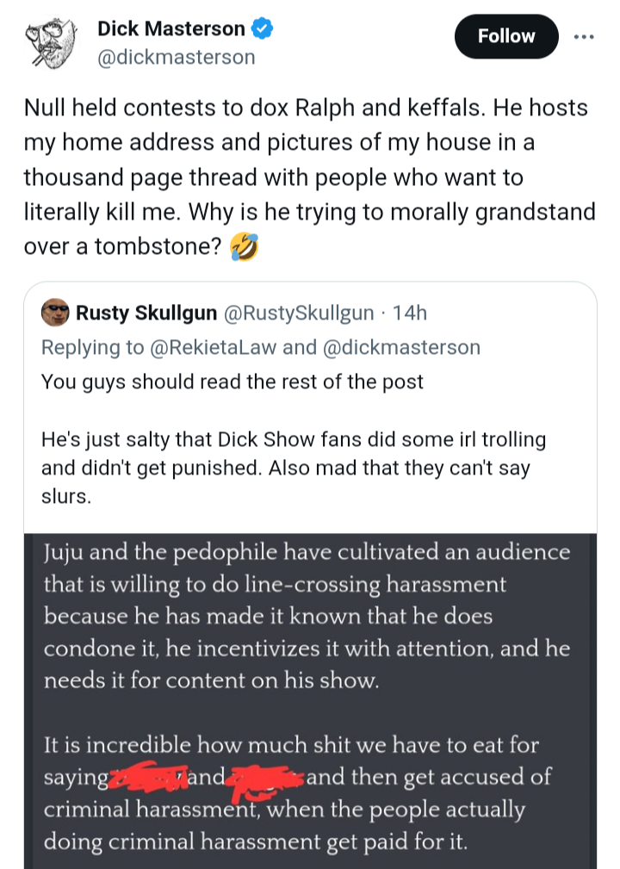Open the quoted tweet's 14h timestamp

[x=409, y=313]
